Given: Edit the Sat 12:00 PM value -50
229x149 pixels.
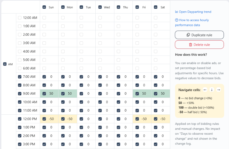Looking at the screenshot, I should pyautogui.click(x=163, y=119).
